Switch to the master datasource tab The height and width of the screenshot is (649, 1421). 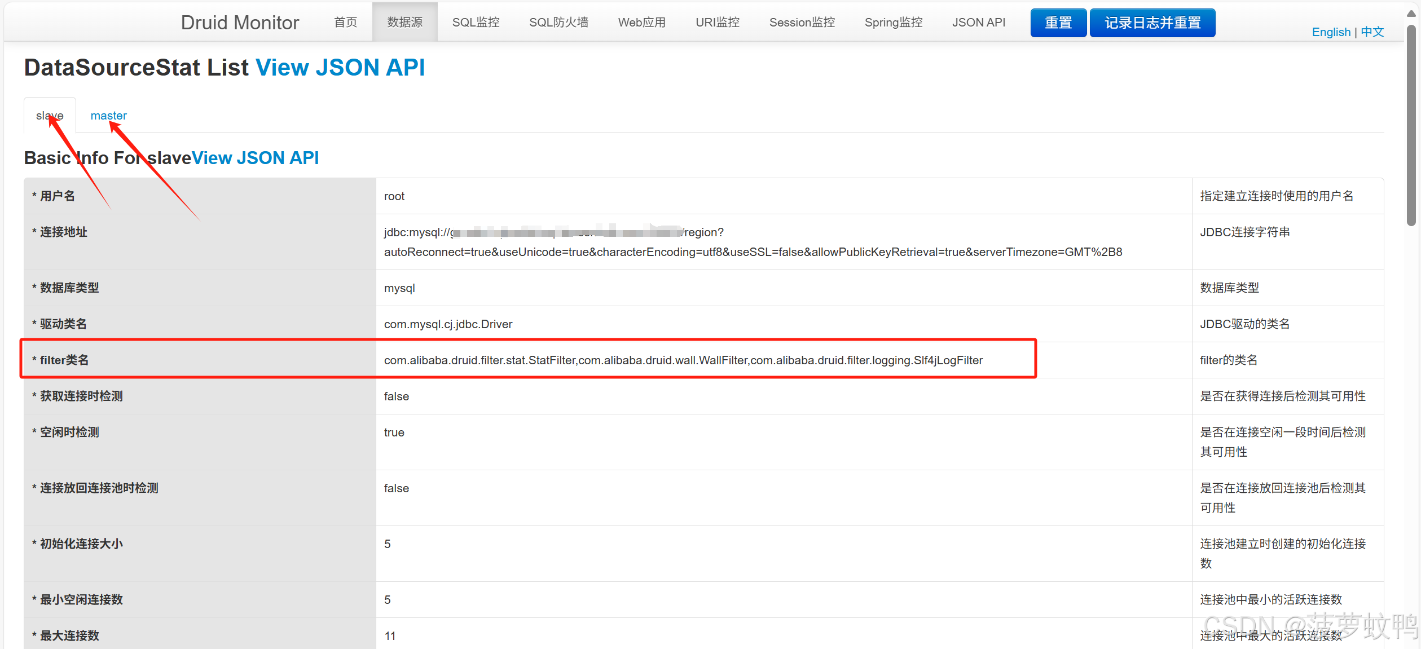(108, 116)
